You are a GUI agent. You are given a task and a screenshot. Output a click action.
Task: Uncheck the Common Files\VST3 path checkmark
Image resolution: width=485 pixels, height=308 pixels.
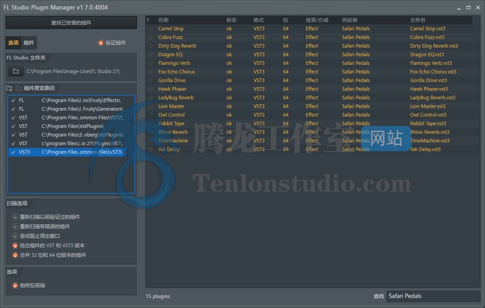coord(13,152)
